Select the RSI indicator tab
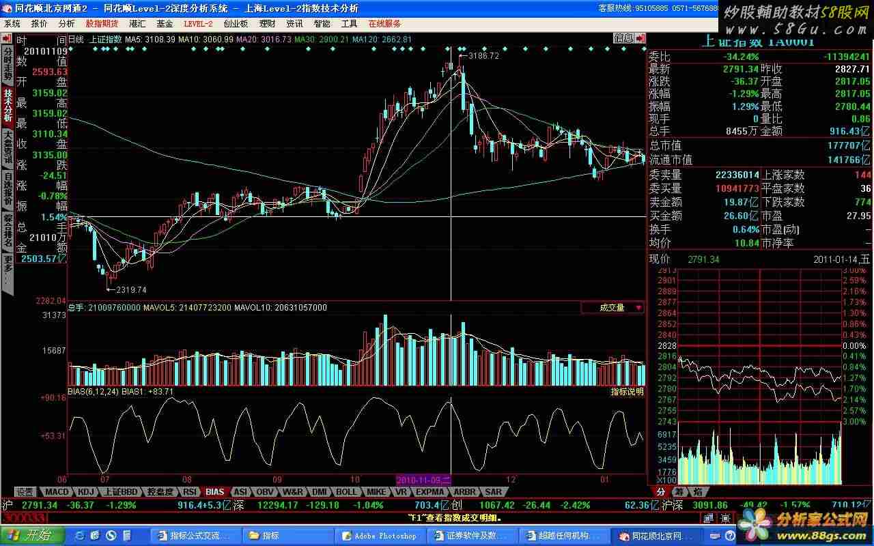Viewport: 874px width, 546px height. point(190,491)
